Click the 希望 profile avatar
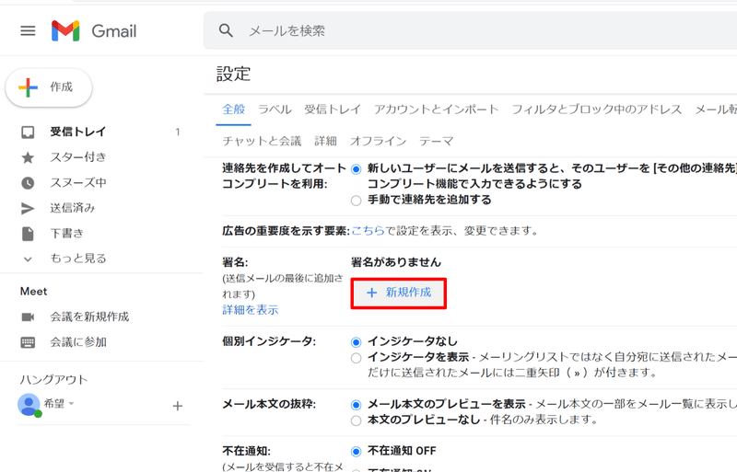 pos(29,404)
